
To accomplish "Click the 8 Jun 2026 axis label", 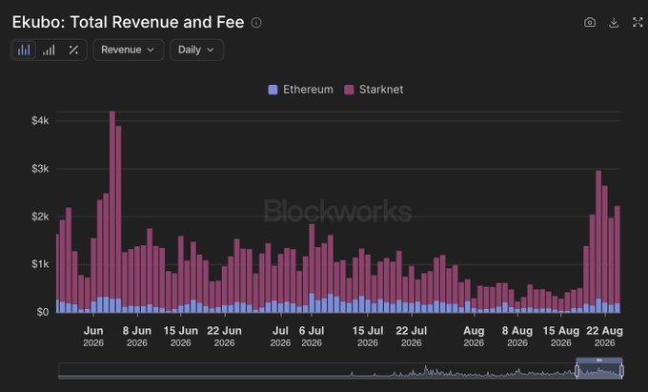I will pyautogui.click(x=137, y=337).
